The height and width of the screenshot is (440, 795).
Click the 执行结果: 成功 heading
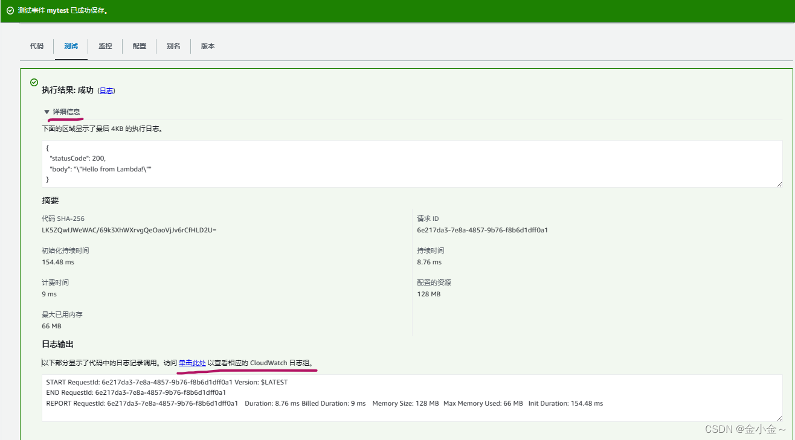coord(68,90)
